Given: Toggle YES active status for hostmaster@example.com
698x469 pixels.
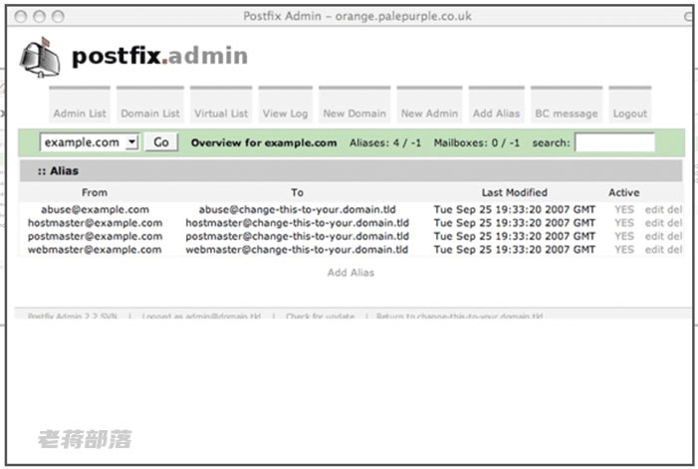Looking at the screenshot, I should pos(624,223).
